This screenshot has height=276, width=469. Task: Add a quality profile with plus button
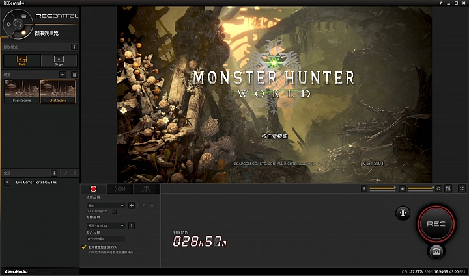[x=132, y=205]
